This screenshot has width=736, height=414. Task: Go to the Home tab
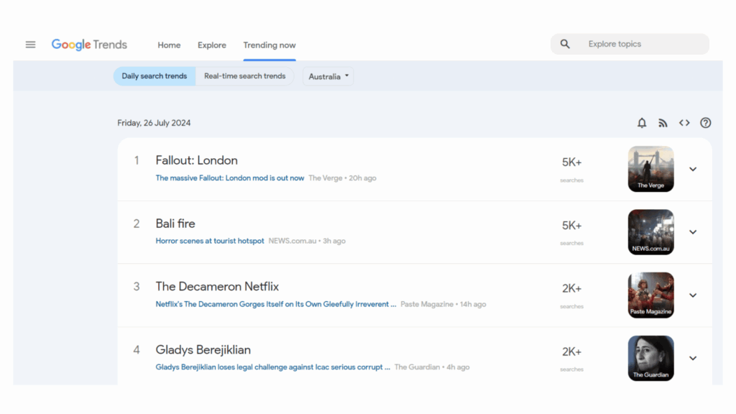click(169, 45)
